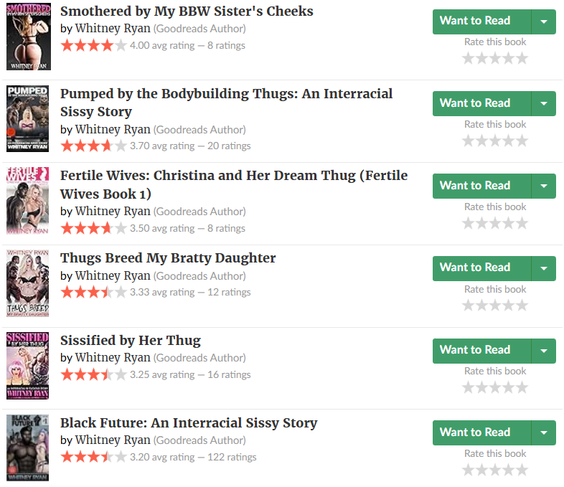This screenshot has width=564, height=487.
Task: Open shelf dropdown arrow for Fertile Wives
Action: pyautogui.click(x=543, y=186)
